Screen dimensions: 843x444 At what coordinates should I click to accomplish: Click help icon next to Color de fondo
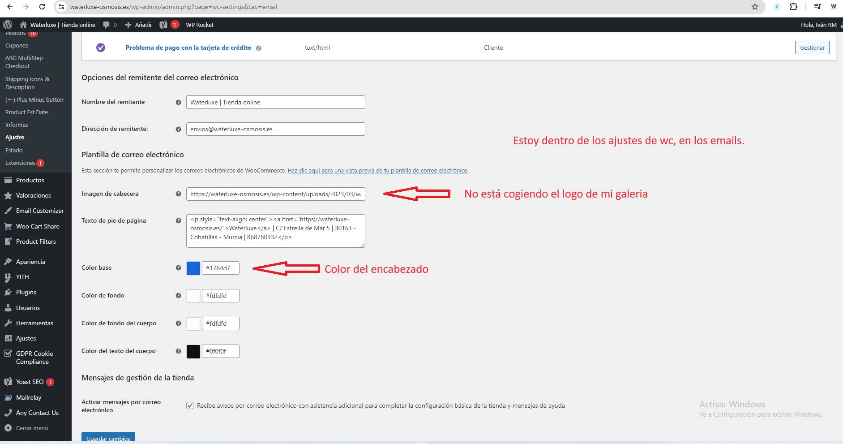click(x=178, y=295)
